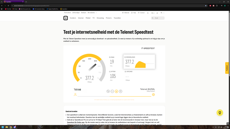Open the Chrome three-dot menu
The image size is (230, 129).
click(x=228, y=6)
